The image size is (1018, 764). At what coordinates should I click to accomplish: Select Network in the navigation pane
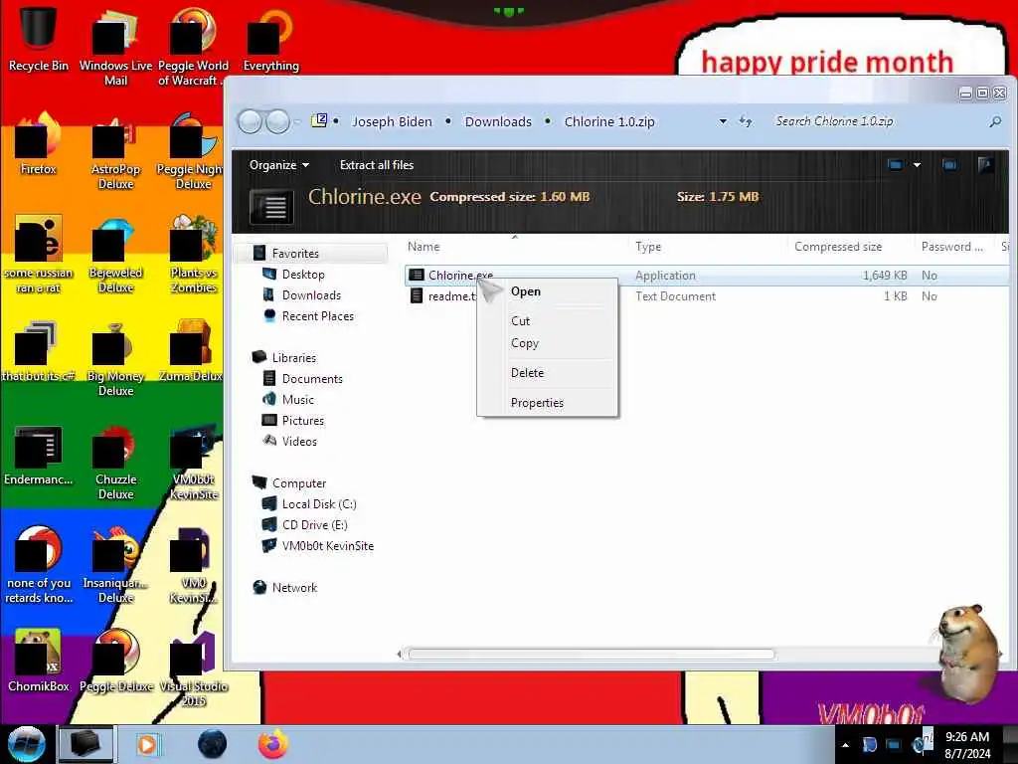(x=294, y=587)
